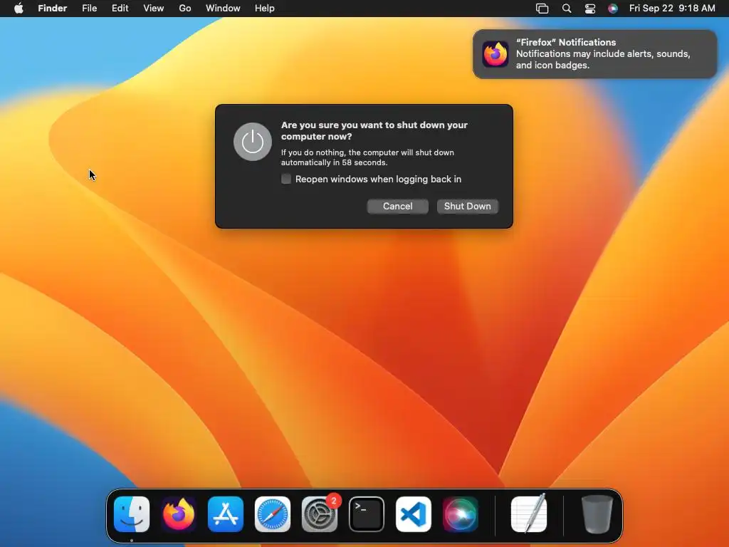The image size is (729, 547).
Task: Open App Store from the Dock
Action: pyautogui.click(x=226, y=514)
